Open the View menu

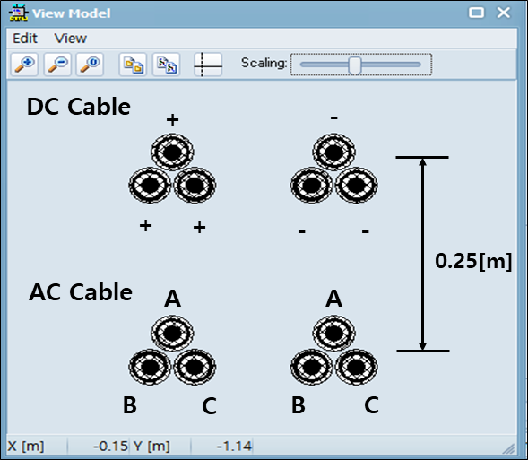pyautogui.click(x=71, y=39)
